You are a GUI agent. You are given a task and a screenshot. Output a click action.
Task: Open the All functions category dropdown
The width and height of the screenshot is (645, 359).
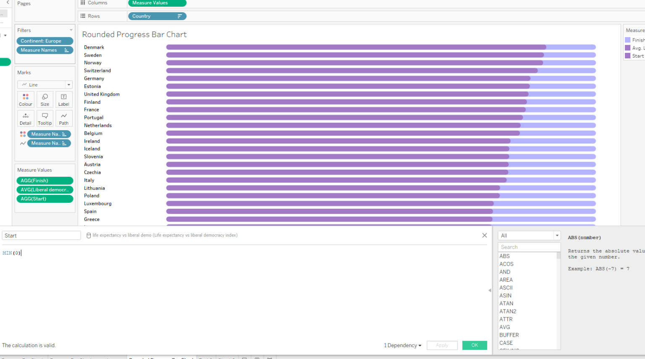pyautogui.click(x=529, y=236)
